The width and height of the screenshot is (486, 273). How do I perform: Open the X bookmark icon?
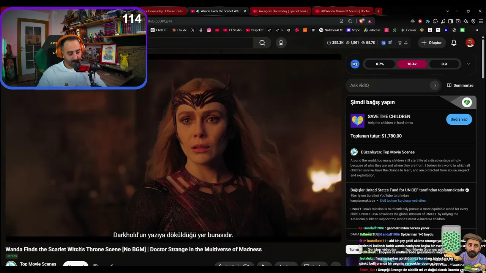click(x=193, y=30)
